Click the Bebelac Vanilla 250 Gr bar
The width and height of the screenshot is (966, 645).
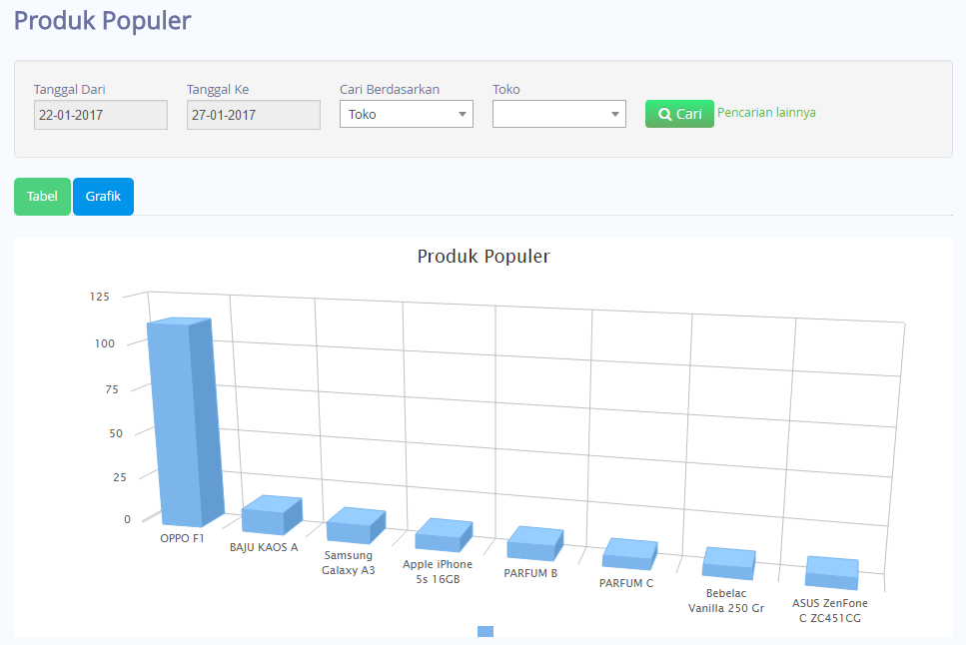(729, 564)
